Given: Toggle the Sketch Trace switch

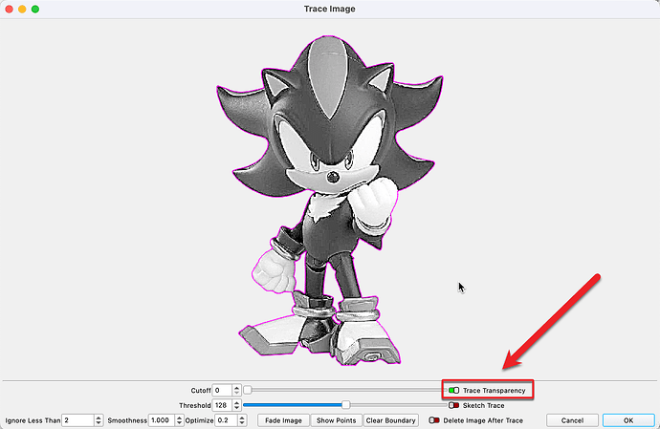Looking at the screenshot, I should tap(453, 405).
